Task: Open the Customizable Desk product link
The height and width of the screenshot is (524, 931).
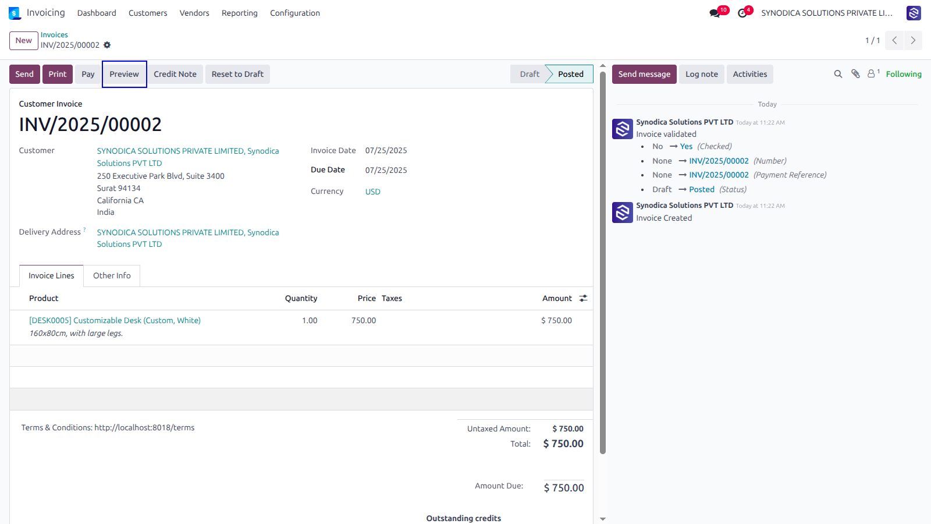Action: click(115, 320)
